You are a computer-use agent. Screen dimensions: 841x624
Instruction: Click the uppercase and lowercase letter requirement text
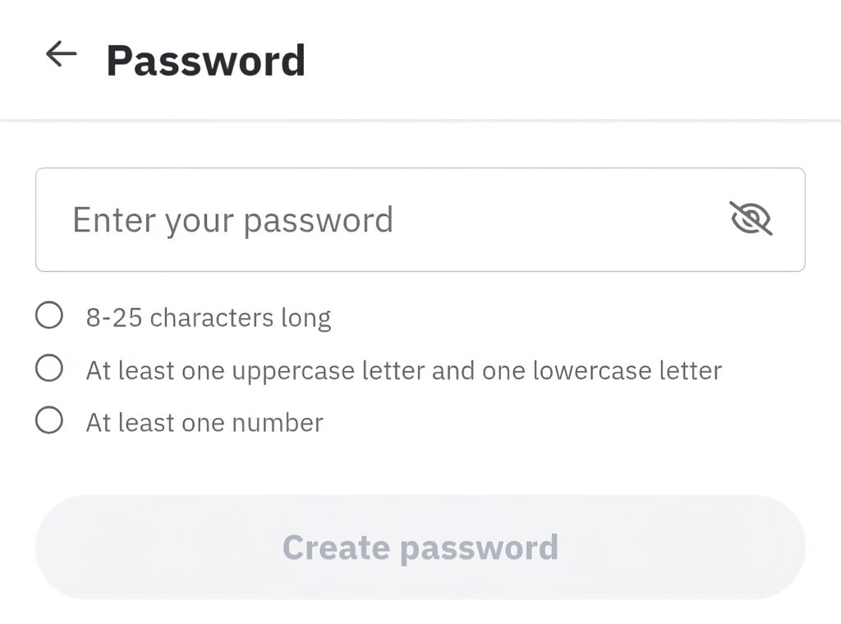(403, 370)
